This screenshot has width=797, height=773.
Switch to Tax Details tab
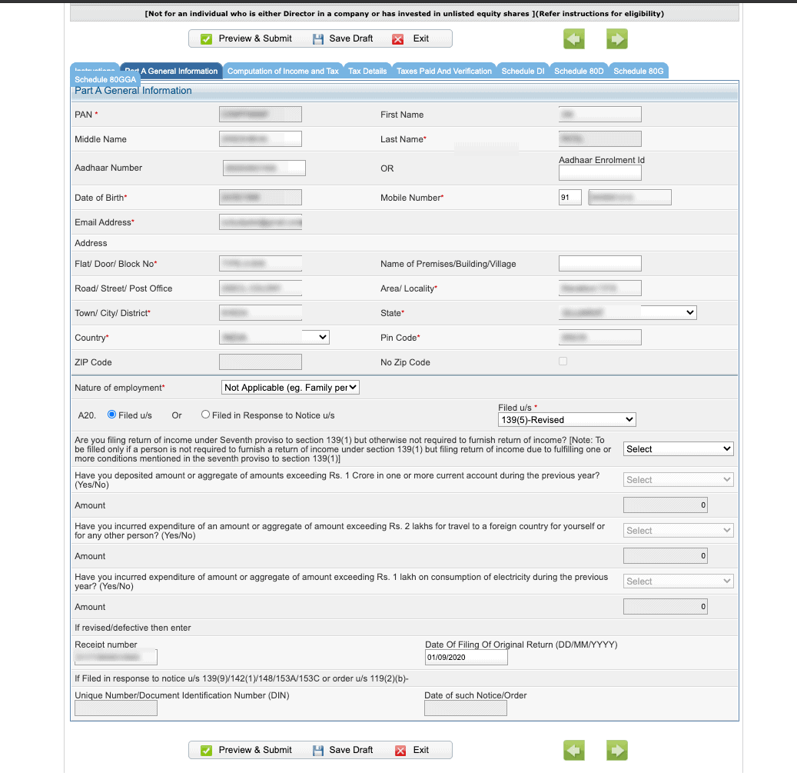367,72
